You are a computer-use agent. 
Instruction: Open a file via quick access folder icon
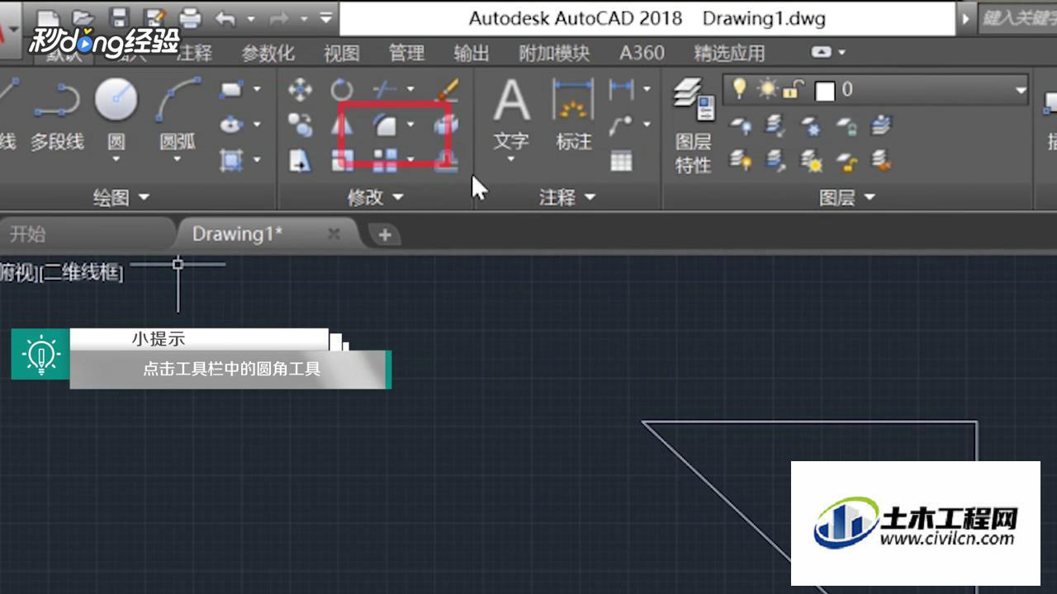tap(83, 17)
